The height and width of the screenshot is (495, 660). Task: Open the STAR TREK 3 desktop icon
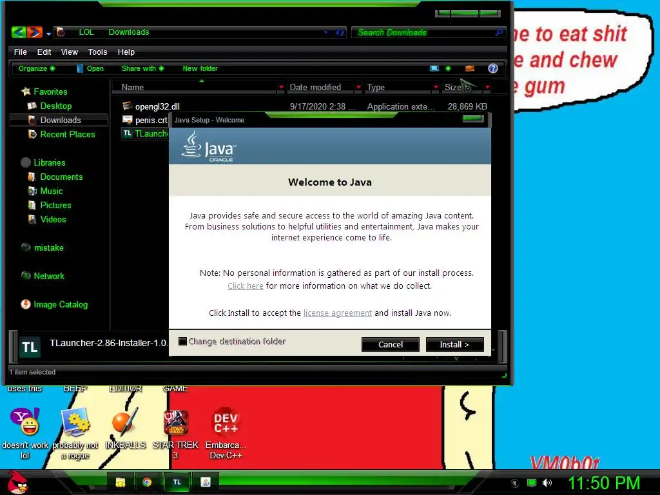pyautogui.click(x=175, y=434)
